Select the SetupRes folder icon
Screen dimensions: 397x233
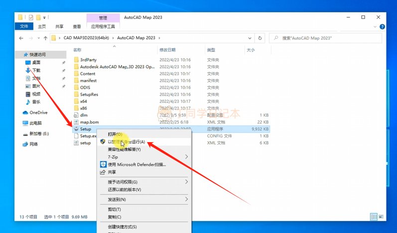click(x=76, y=94)
